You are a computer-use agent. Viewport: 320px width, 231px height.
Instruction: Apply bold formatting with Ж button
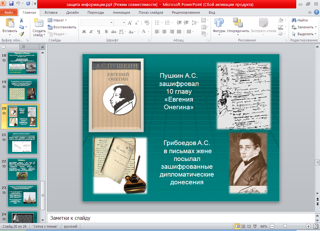pyautogui.click(x=84, y=32)
